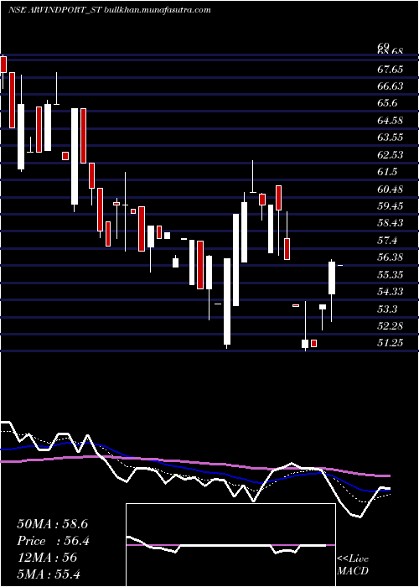
Task: Click the 59.45 price axis label
Action: click(391, 206)
